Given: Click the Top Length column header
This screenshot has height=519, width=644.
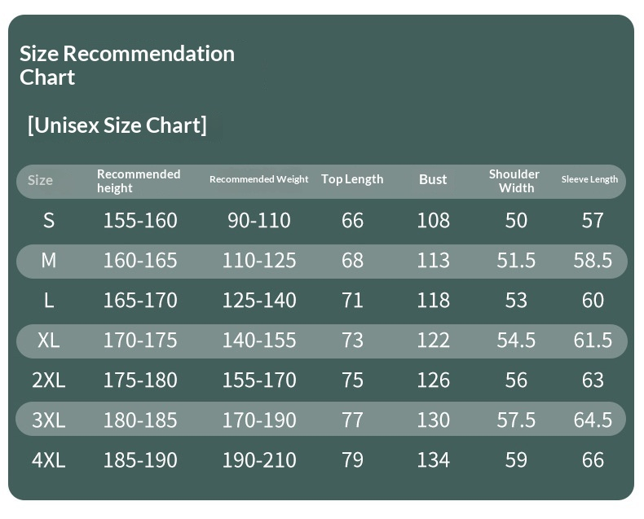Looking at the screenshot, I should [352, 179].
